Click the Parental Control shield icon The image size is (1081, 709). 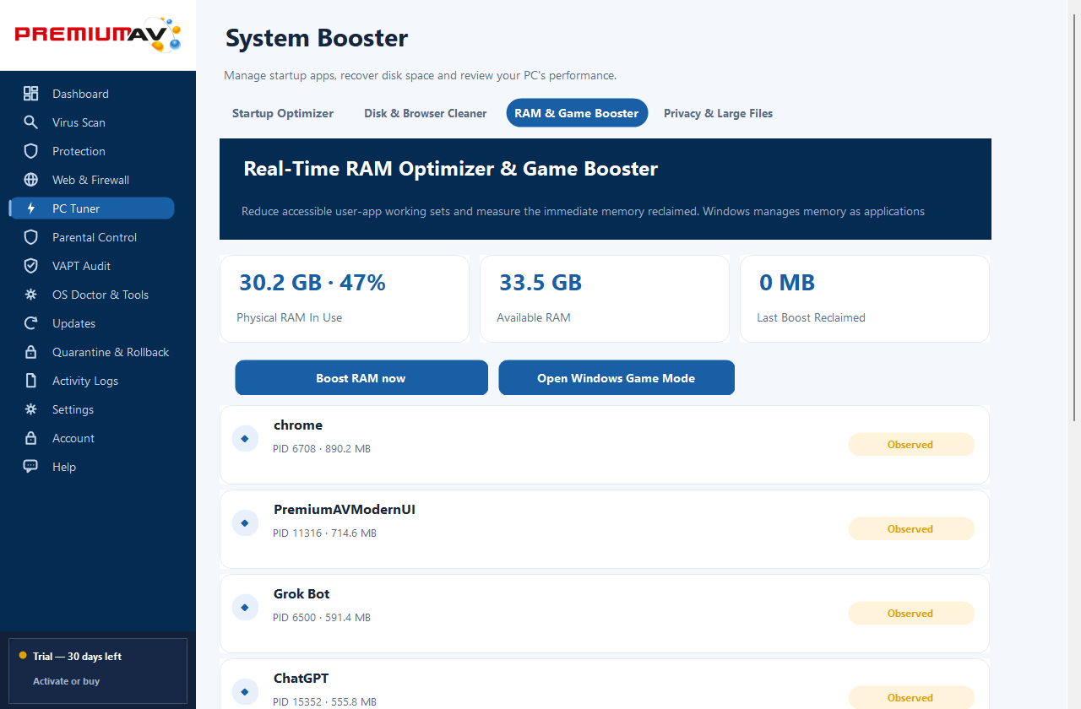(31, 237)
